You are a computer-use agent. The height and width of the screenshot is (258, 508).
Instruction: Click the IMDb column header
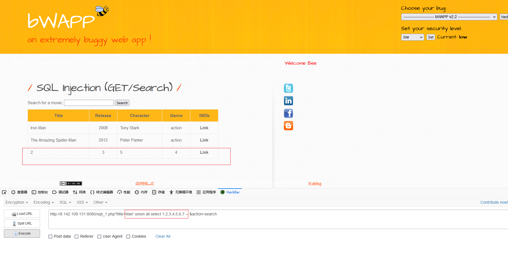tap(204, 116)
